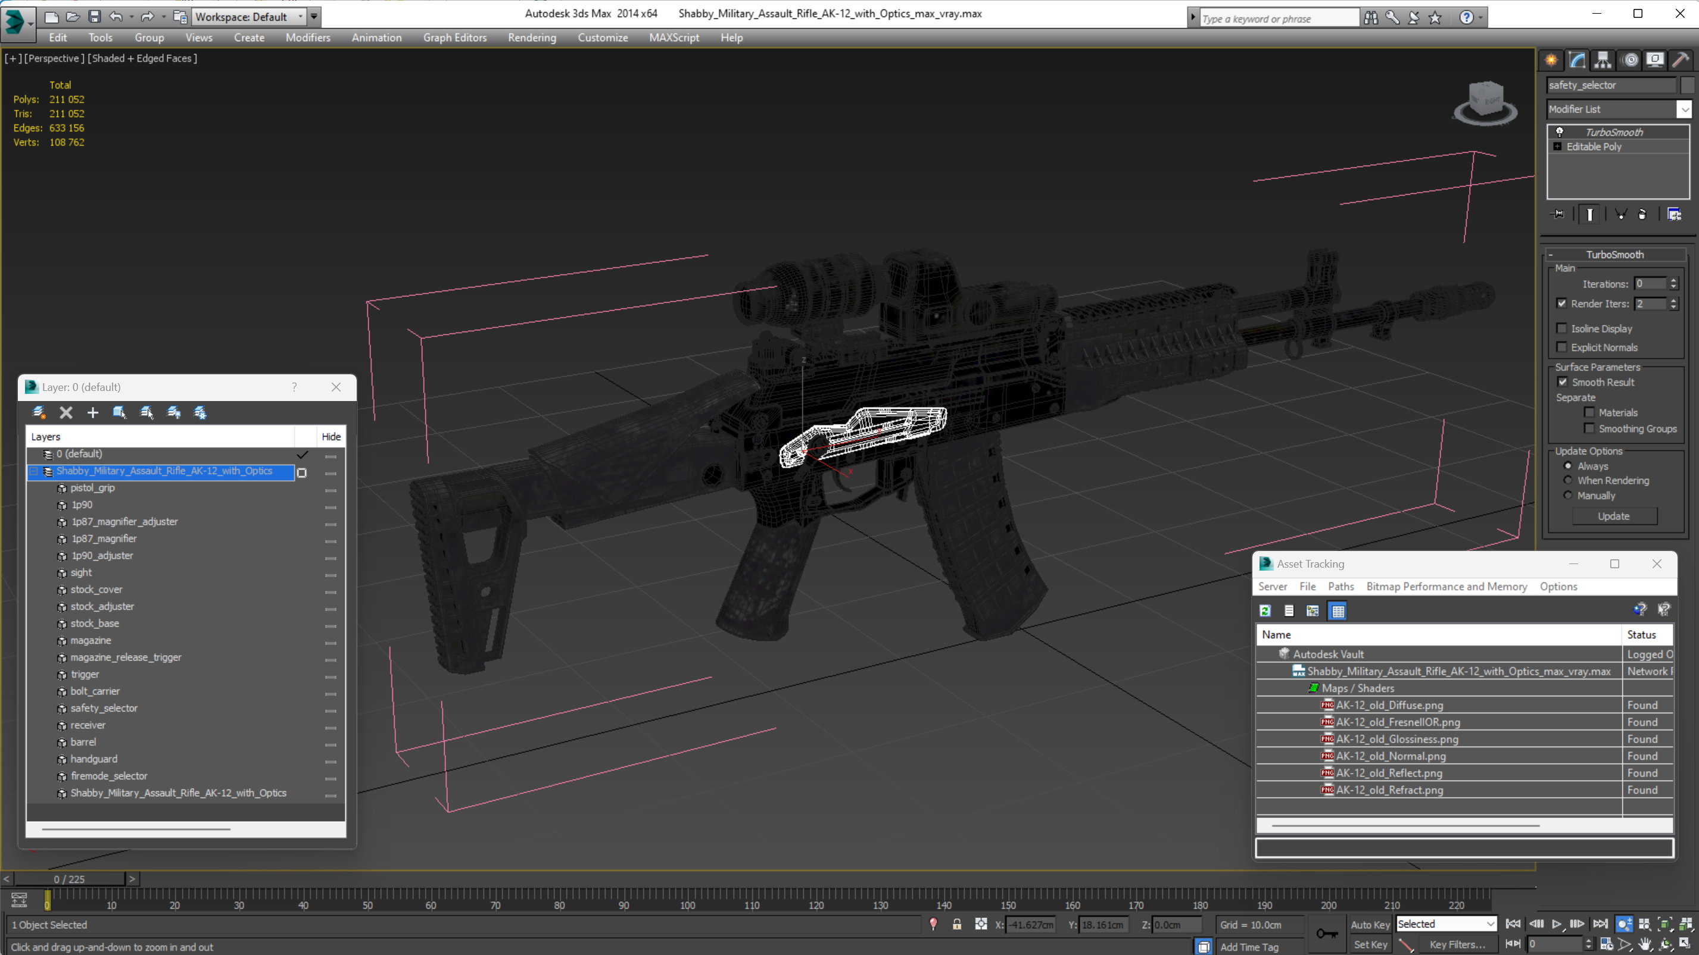Open the Hierarchy command panel tab
This screenshot has height=955, width=1699.
[x=1603, y=60]
